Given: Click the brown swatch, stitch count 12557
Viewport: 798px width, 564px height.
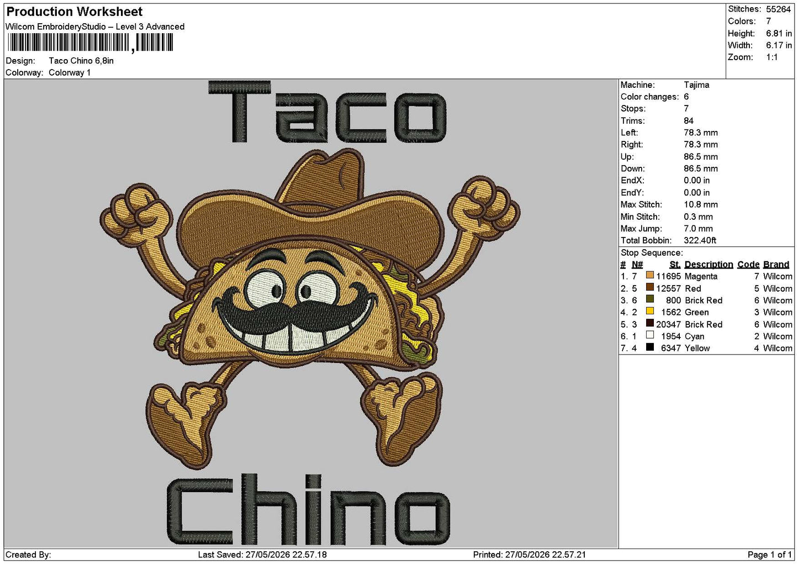Looking at the screenshot, I should 650,287.
